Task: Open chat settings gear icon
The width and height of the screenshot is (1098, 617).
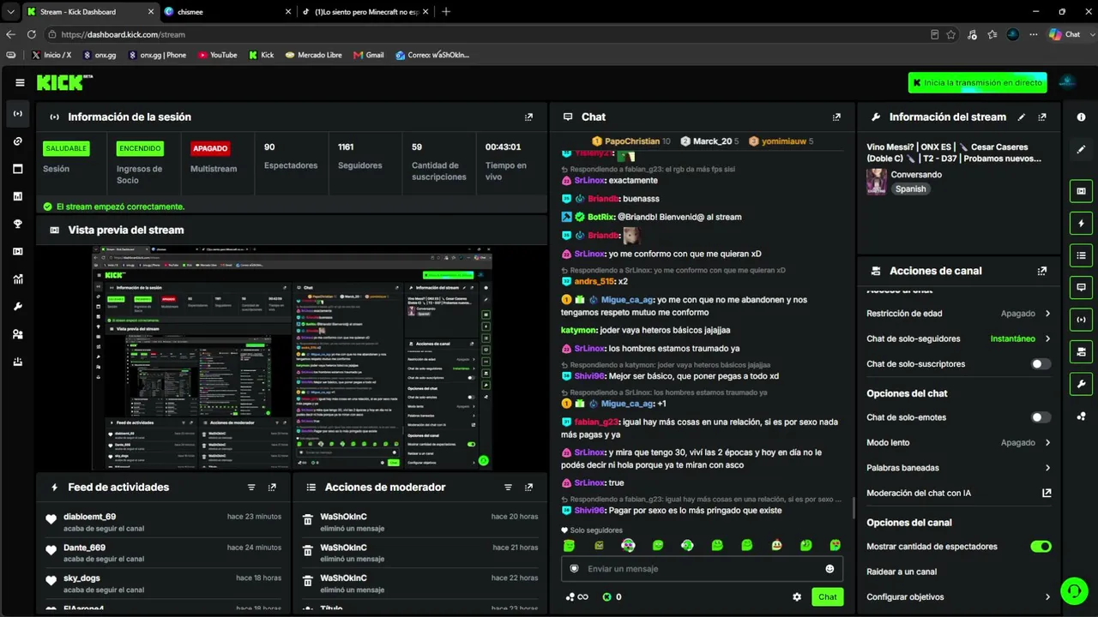Action: point(797,597)
